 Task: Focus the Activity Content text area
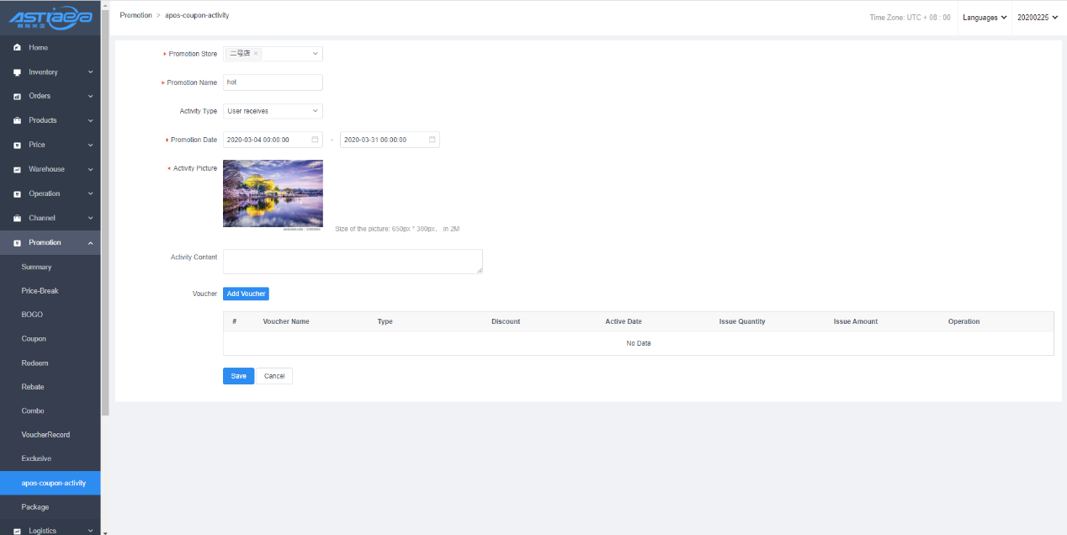point(353,262)
